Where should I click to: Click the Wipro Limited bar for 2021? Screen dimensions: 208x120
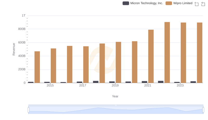[151, 56]
